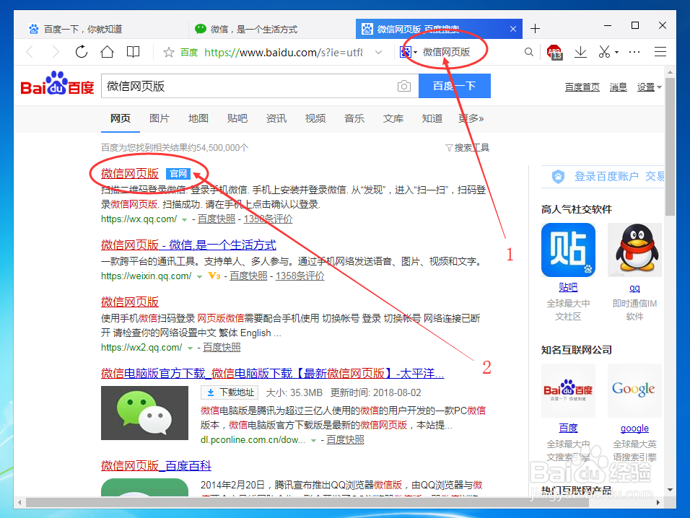Click the search magnifier icon in toolbar
Viewport: 690px width, 518px height.
(x=529, y=53)
